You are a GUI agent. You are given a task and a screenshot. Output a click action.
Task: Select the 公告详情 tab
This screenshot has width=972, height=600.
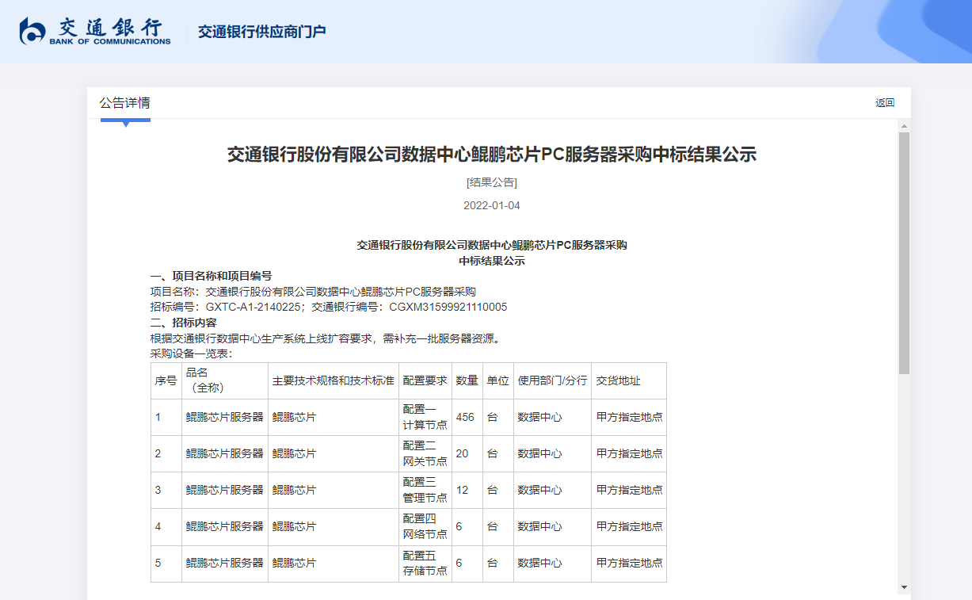[x=124, y=103]
